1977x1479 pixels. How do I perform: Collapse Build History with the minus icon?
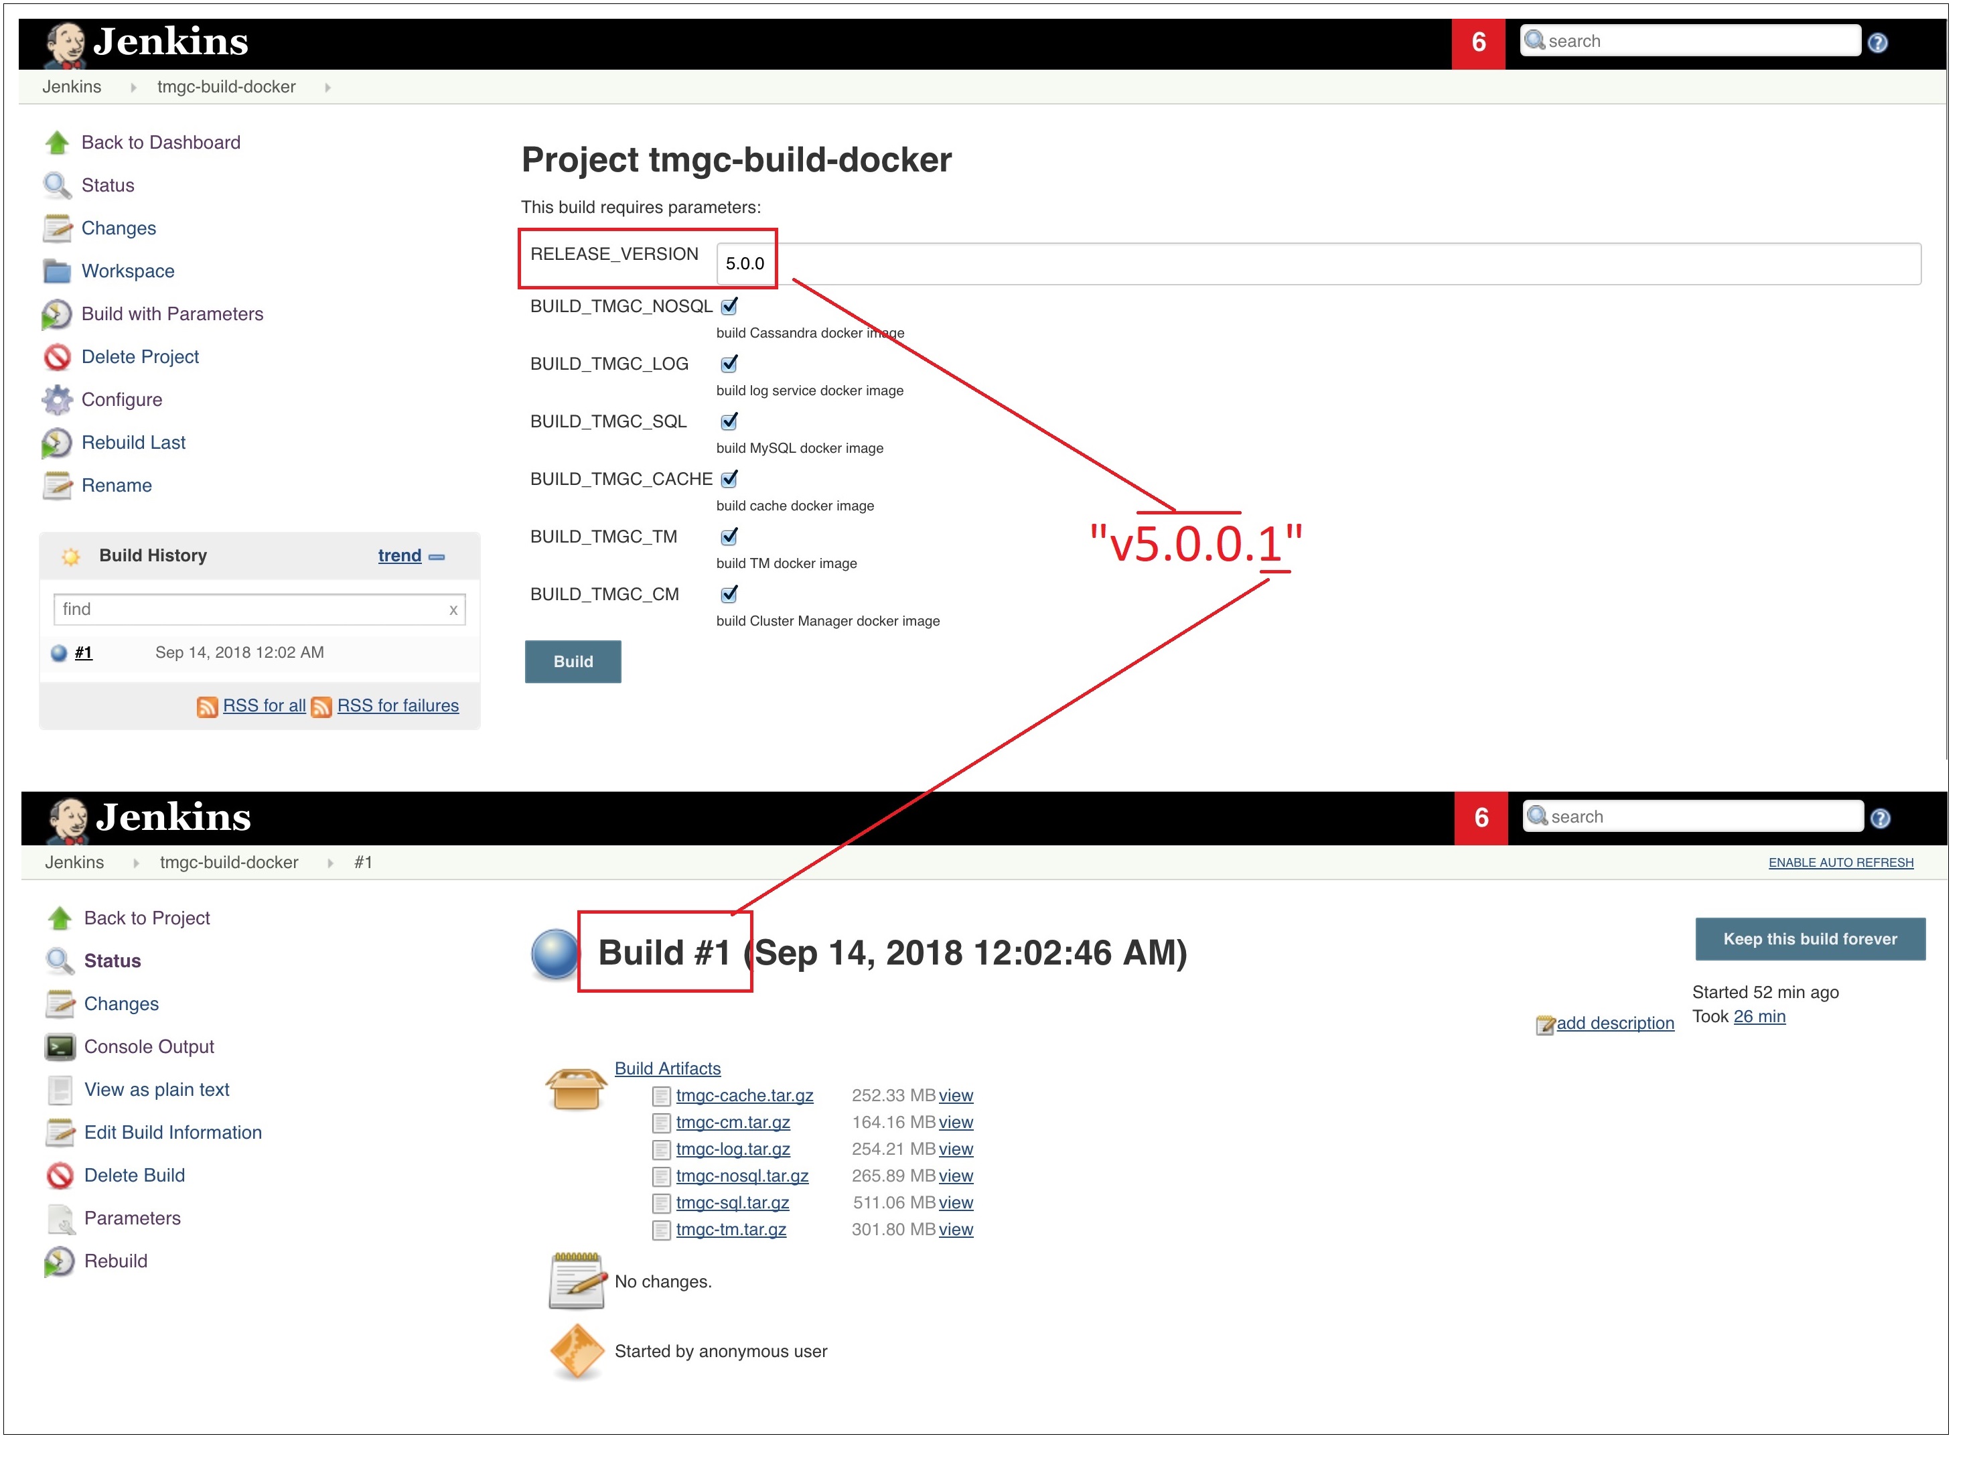click(x=437, y=557)
